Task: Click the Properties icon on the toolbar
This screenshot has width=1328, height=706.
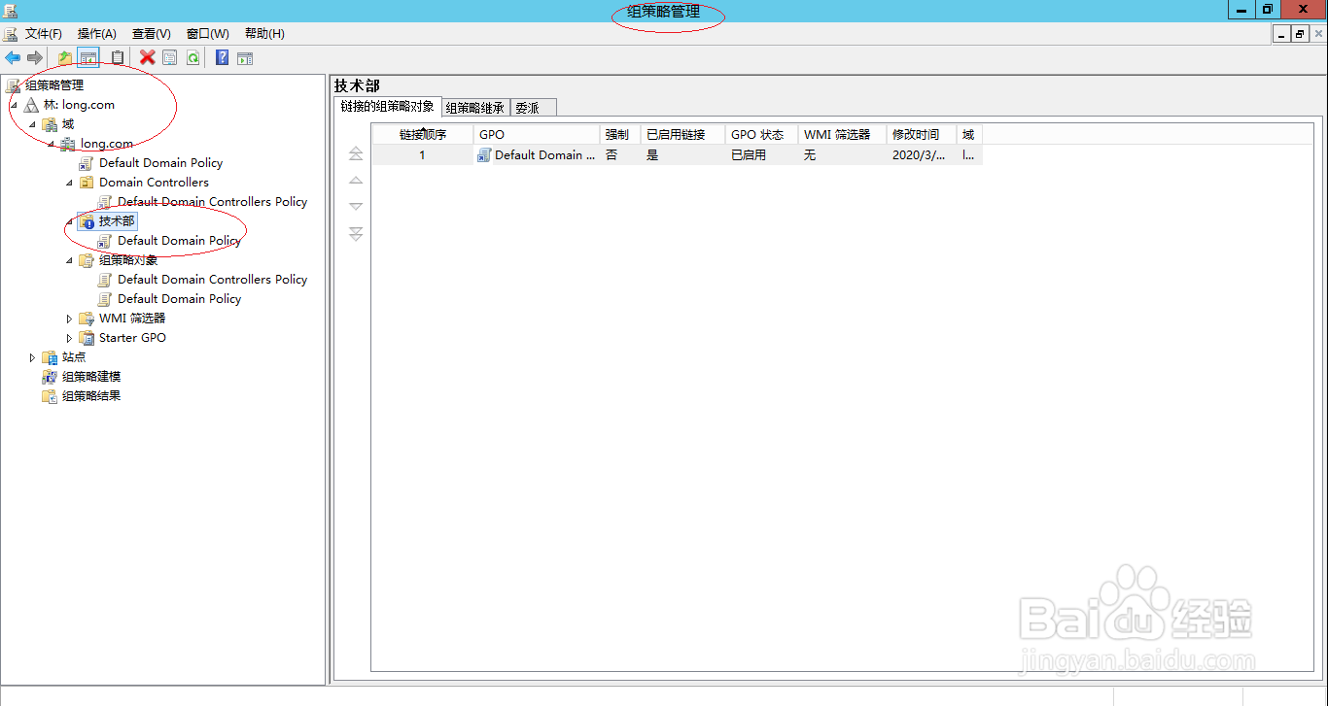Action: coord(169,57)
